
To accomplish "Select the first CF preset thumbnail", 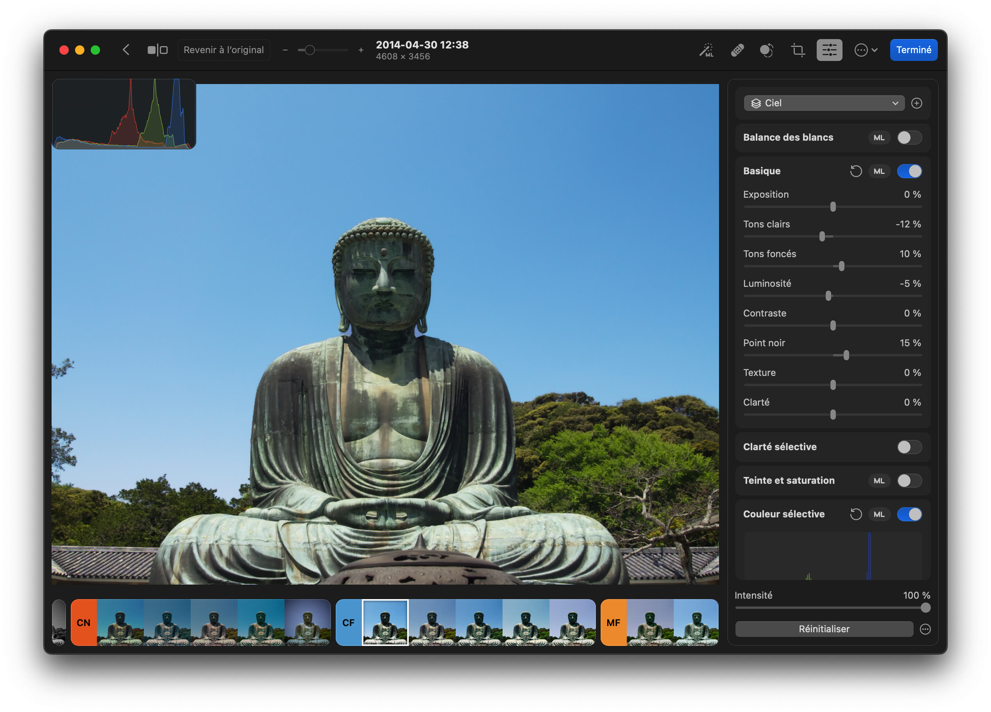I will (x=385, y=623).
